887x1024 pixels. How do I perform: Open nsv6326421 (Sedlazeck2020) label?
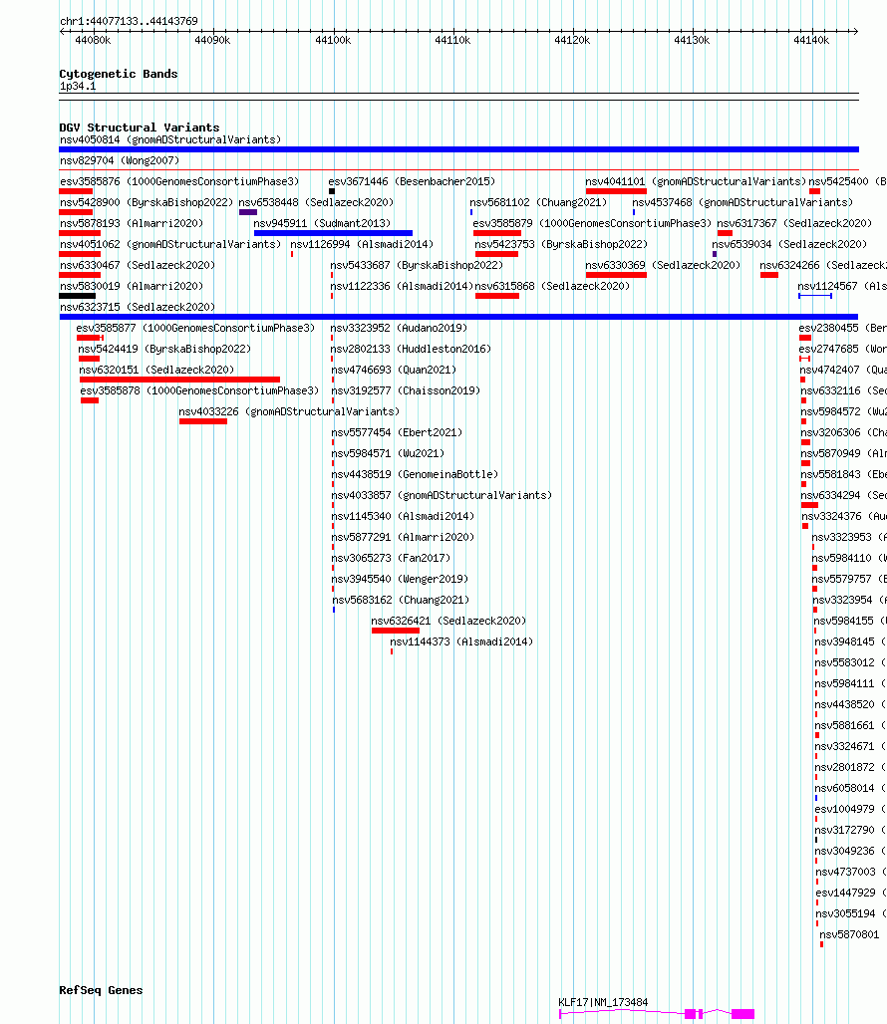(448, 621)
